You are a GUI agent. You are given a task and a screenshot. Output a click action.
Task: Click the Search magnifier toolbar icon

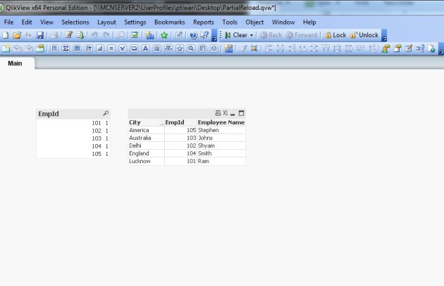pyautogui.click(x=121, y=35)
